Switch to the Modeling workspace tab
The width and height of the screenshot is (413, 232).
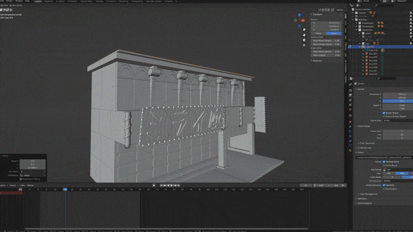click(x=48, y=2)
